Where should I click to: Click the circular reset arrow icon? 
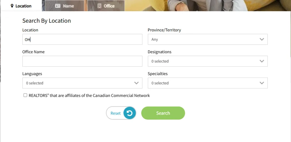(130, 113)
